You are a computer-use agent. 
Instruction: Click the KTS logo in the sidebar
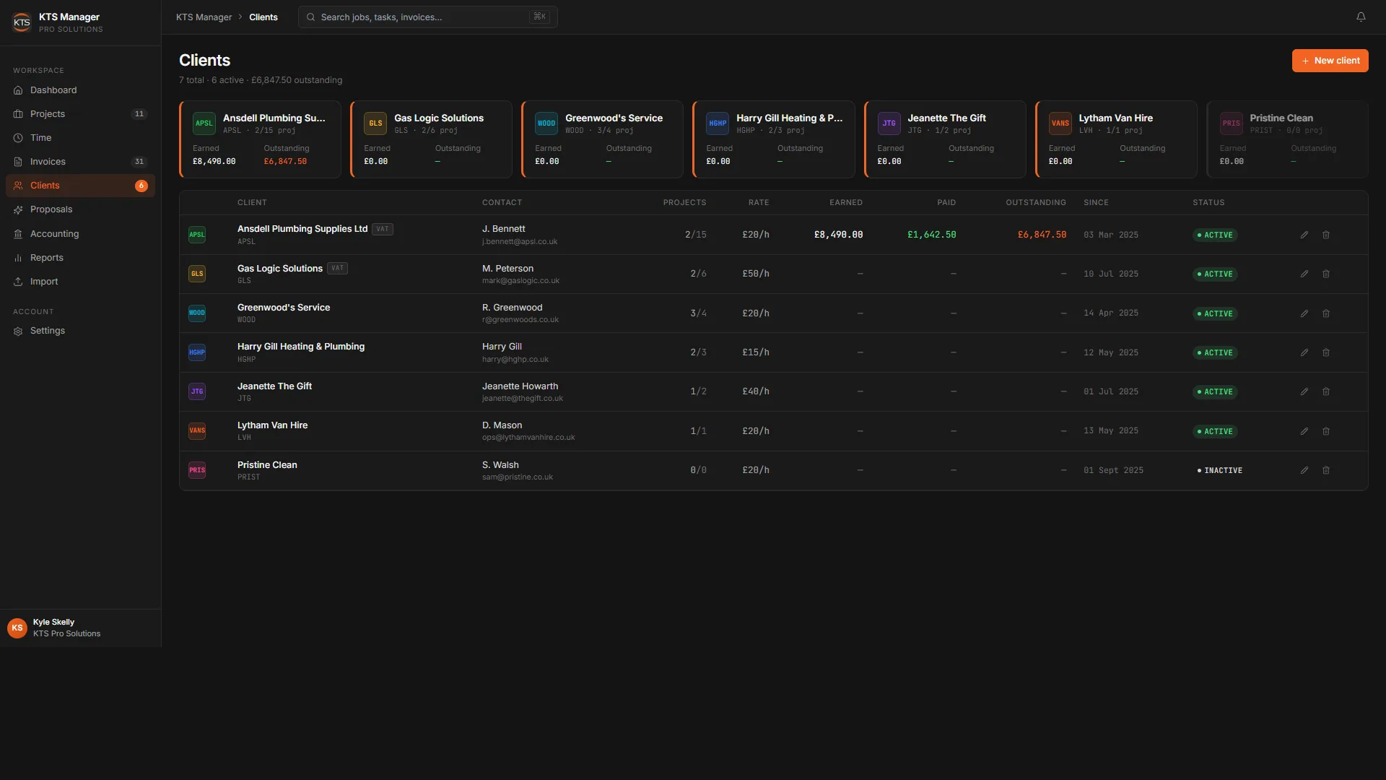(22, 22)
